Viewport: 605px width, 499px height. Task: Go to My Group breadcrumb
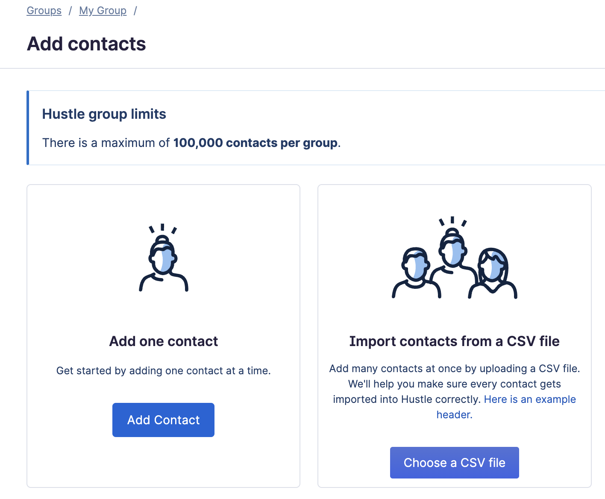pyautogui.click(x=103, y=10)
